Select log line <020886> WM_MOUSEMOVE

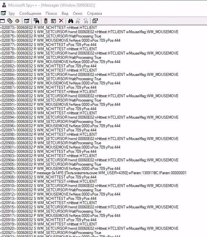coord(60,83)
